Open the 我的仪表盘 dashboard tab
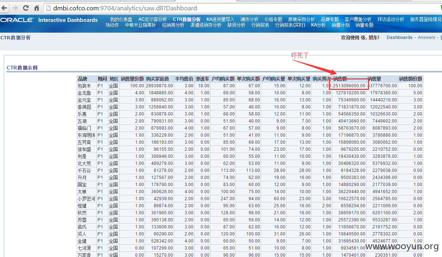Screen dimensions: 442x257 (121, 19)
